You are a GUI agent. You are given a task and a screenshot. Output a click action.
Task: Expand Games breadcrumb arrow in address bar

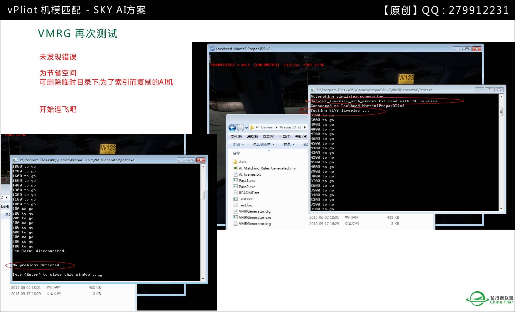pos(276,127)
